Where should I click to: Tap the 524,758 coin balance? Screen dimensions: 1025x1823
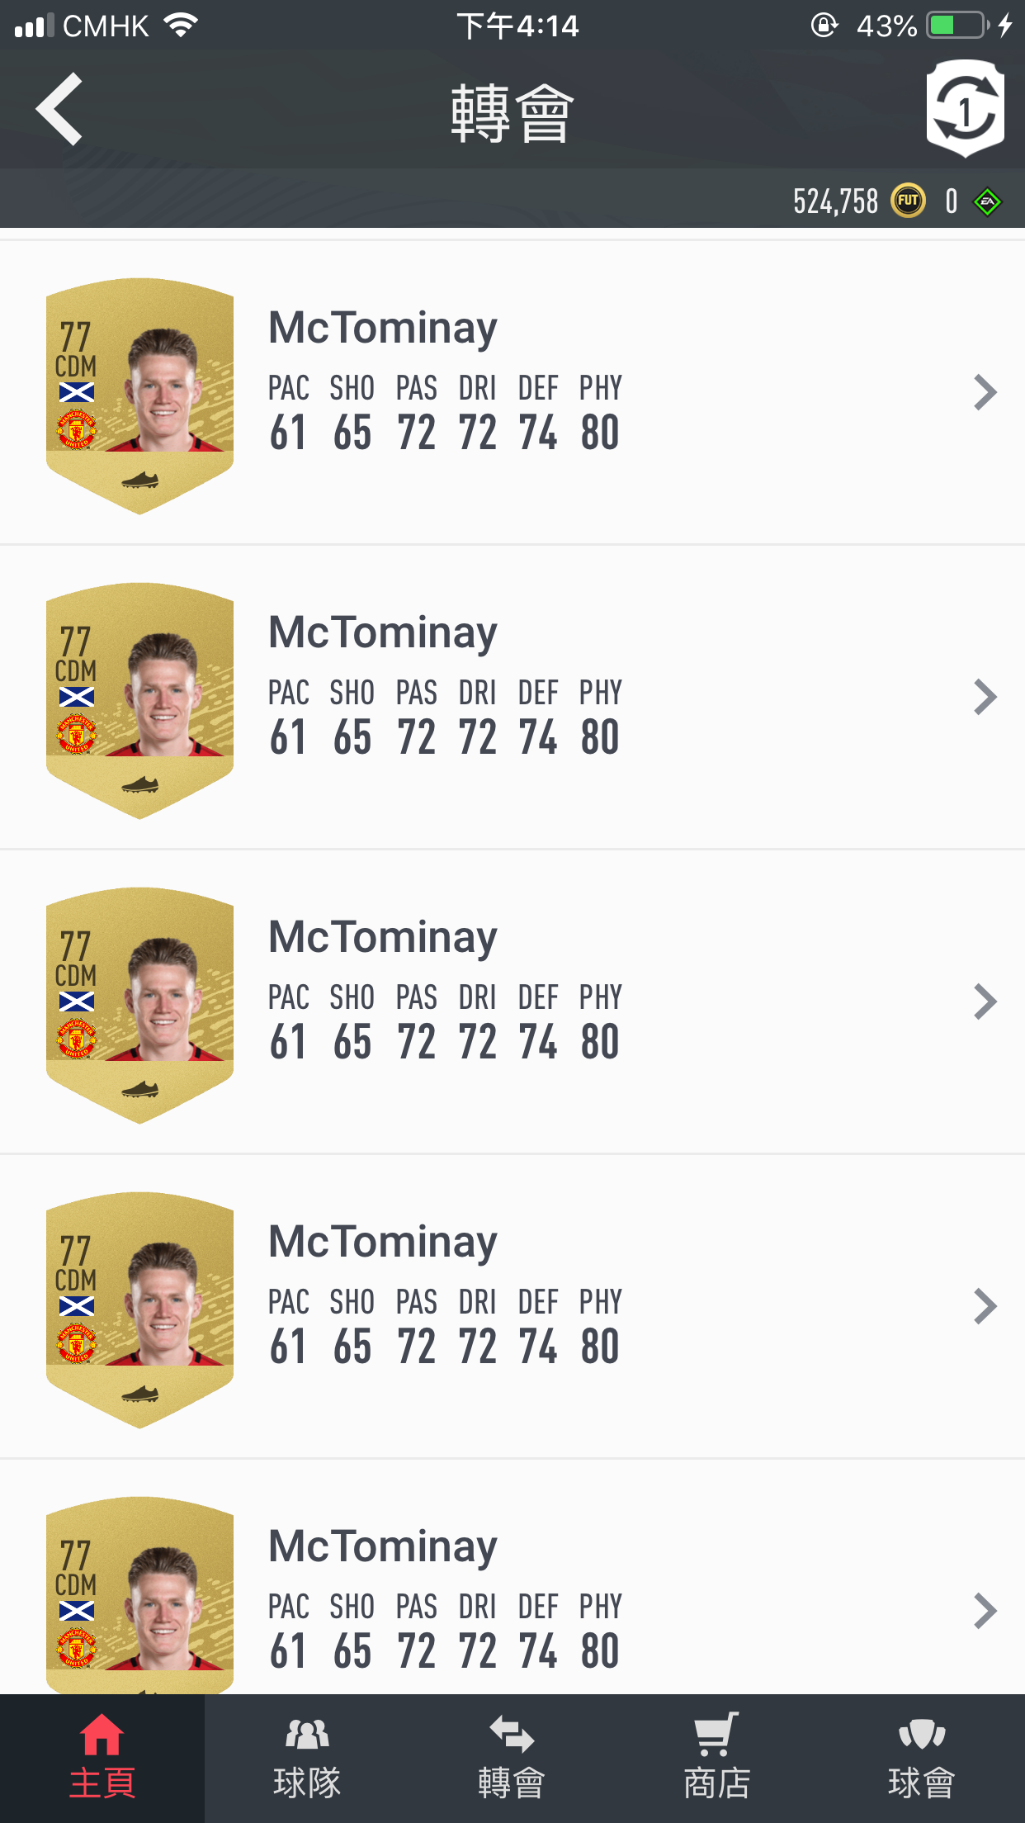point(835,201)
